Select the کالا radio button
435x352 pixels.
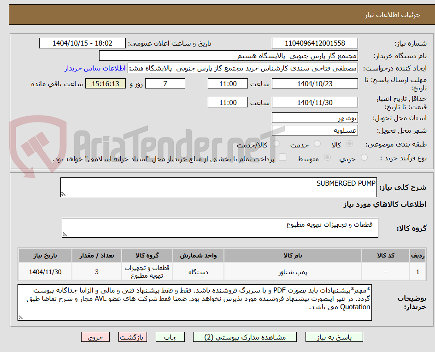(x=350, y=144)
